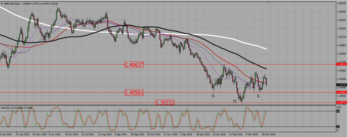Click the triangle before GBPUSD,Daily title
This screenshot has height=137, width=348.
[1, 4]
